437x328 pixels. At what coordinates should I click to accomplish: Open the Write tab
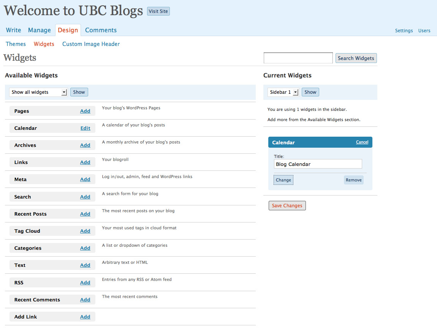coord(13,30)
